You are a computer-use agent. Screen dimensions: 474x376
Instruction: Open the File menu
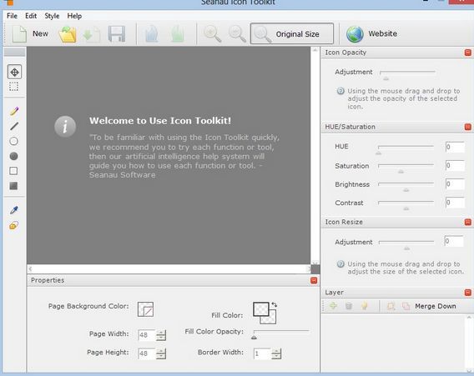pyautogui.click(x=12, y=16)
